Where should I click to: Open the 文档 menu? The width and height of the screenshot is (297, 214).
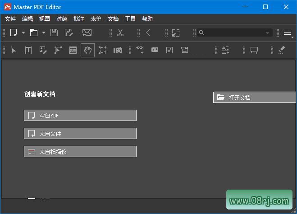coord(113,19)
